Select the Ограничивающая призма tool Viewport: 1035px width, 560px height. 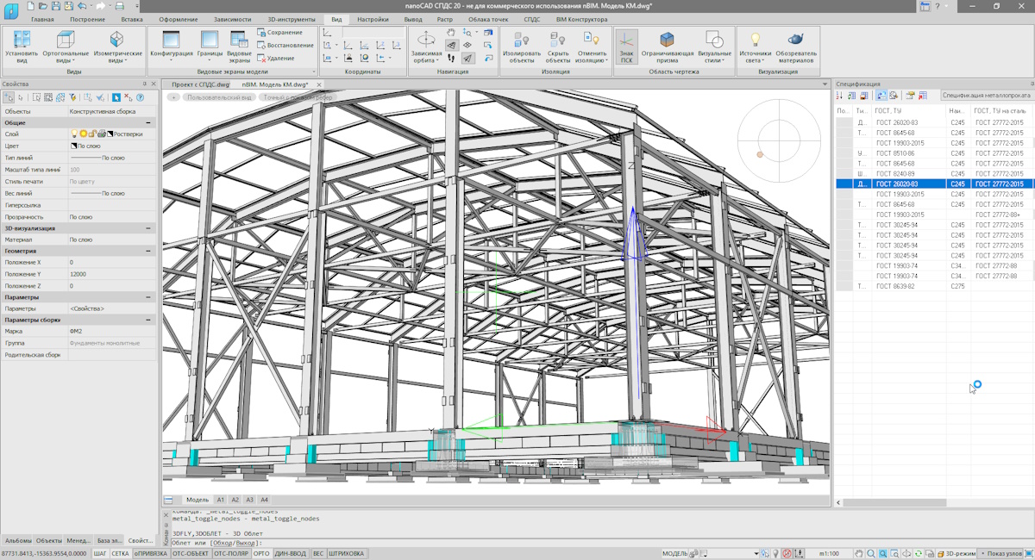[667, 47]
